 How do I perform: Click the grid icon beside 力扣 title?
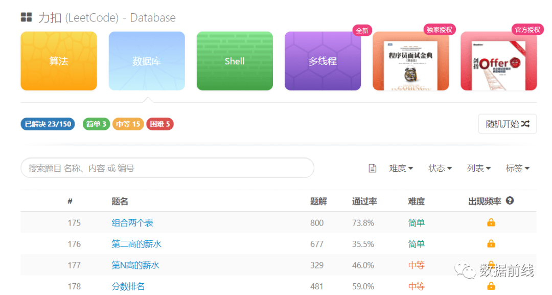click(x=27, y=17)
